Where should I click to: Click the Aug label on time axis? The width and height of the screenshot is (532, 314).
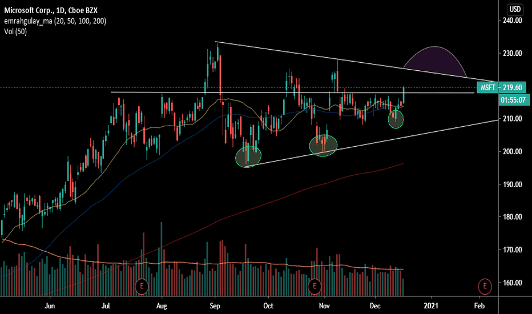click(162, 306)
